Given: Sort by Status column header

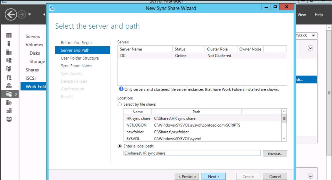Looking at the screenshot, I should [189, 49].
